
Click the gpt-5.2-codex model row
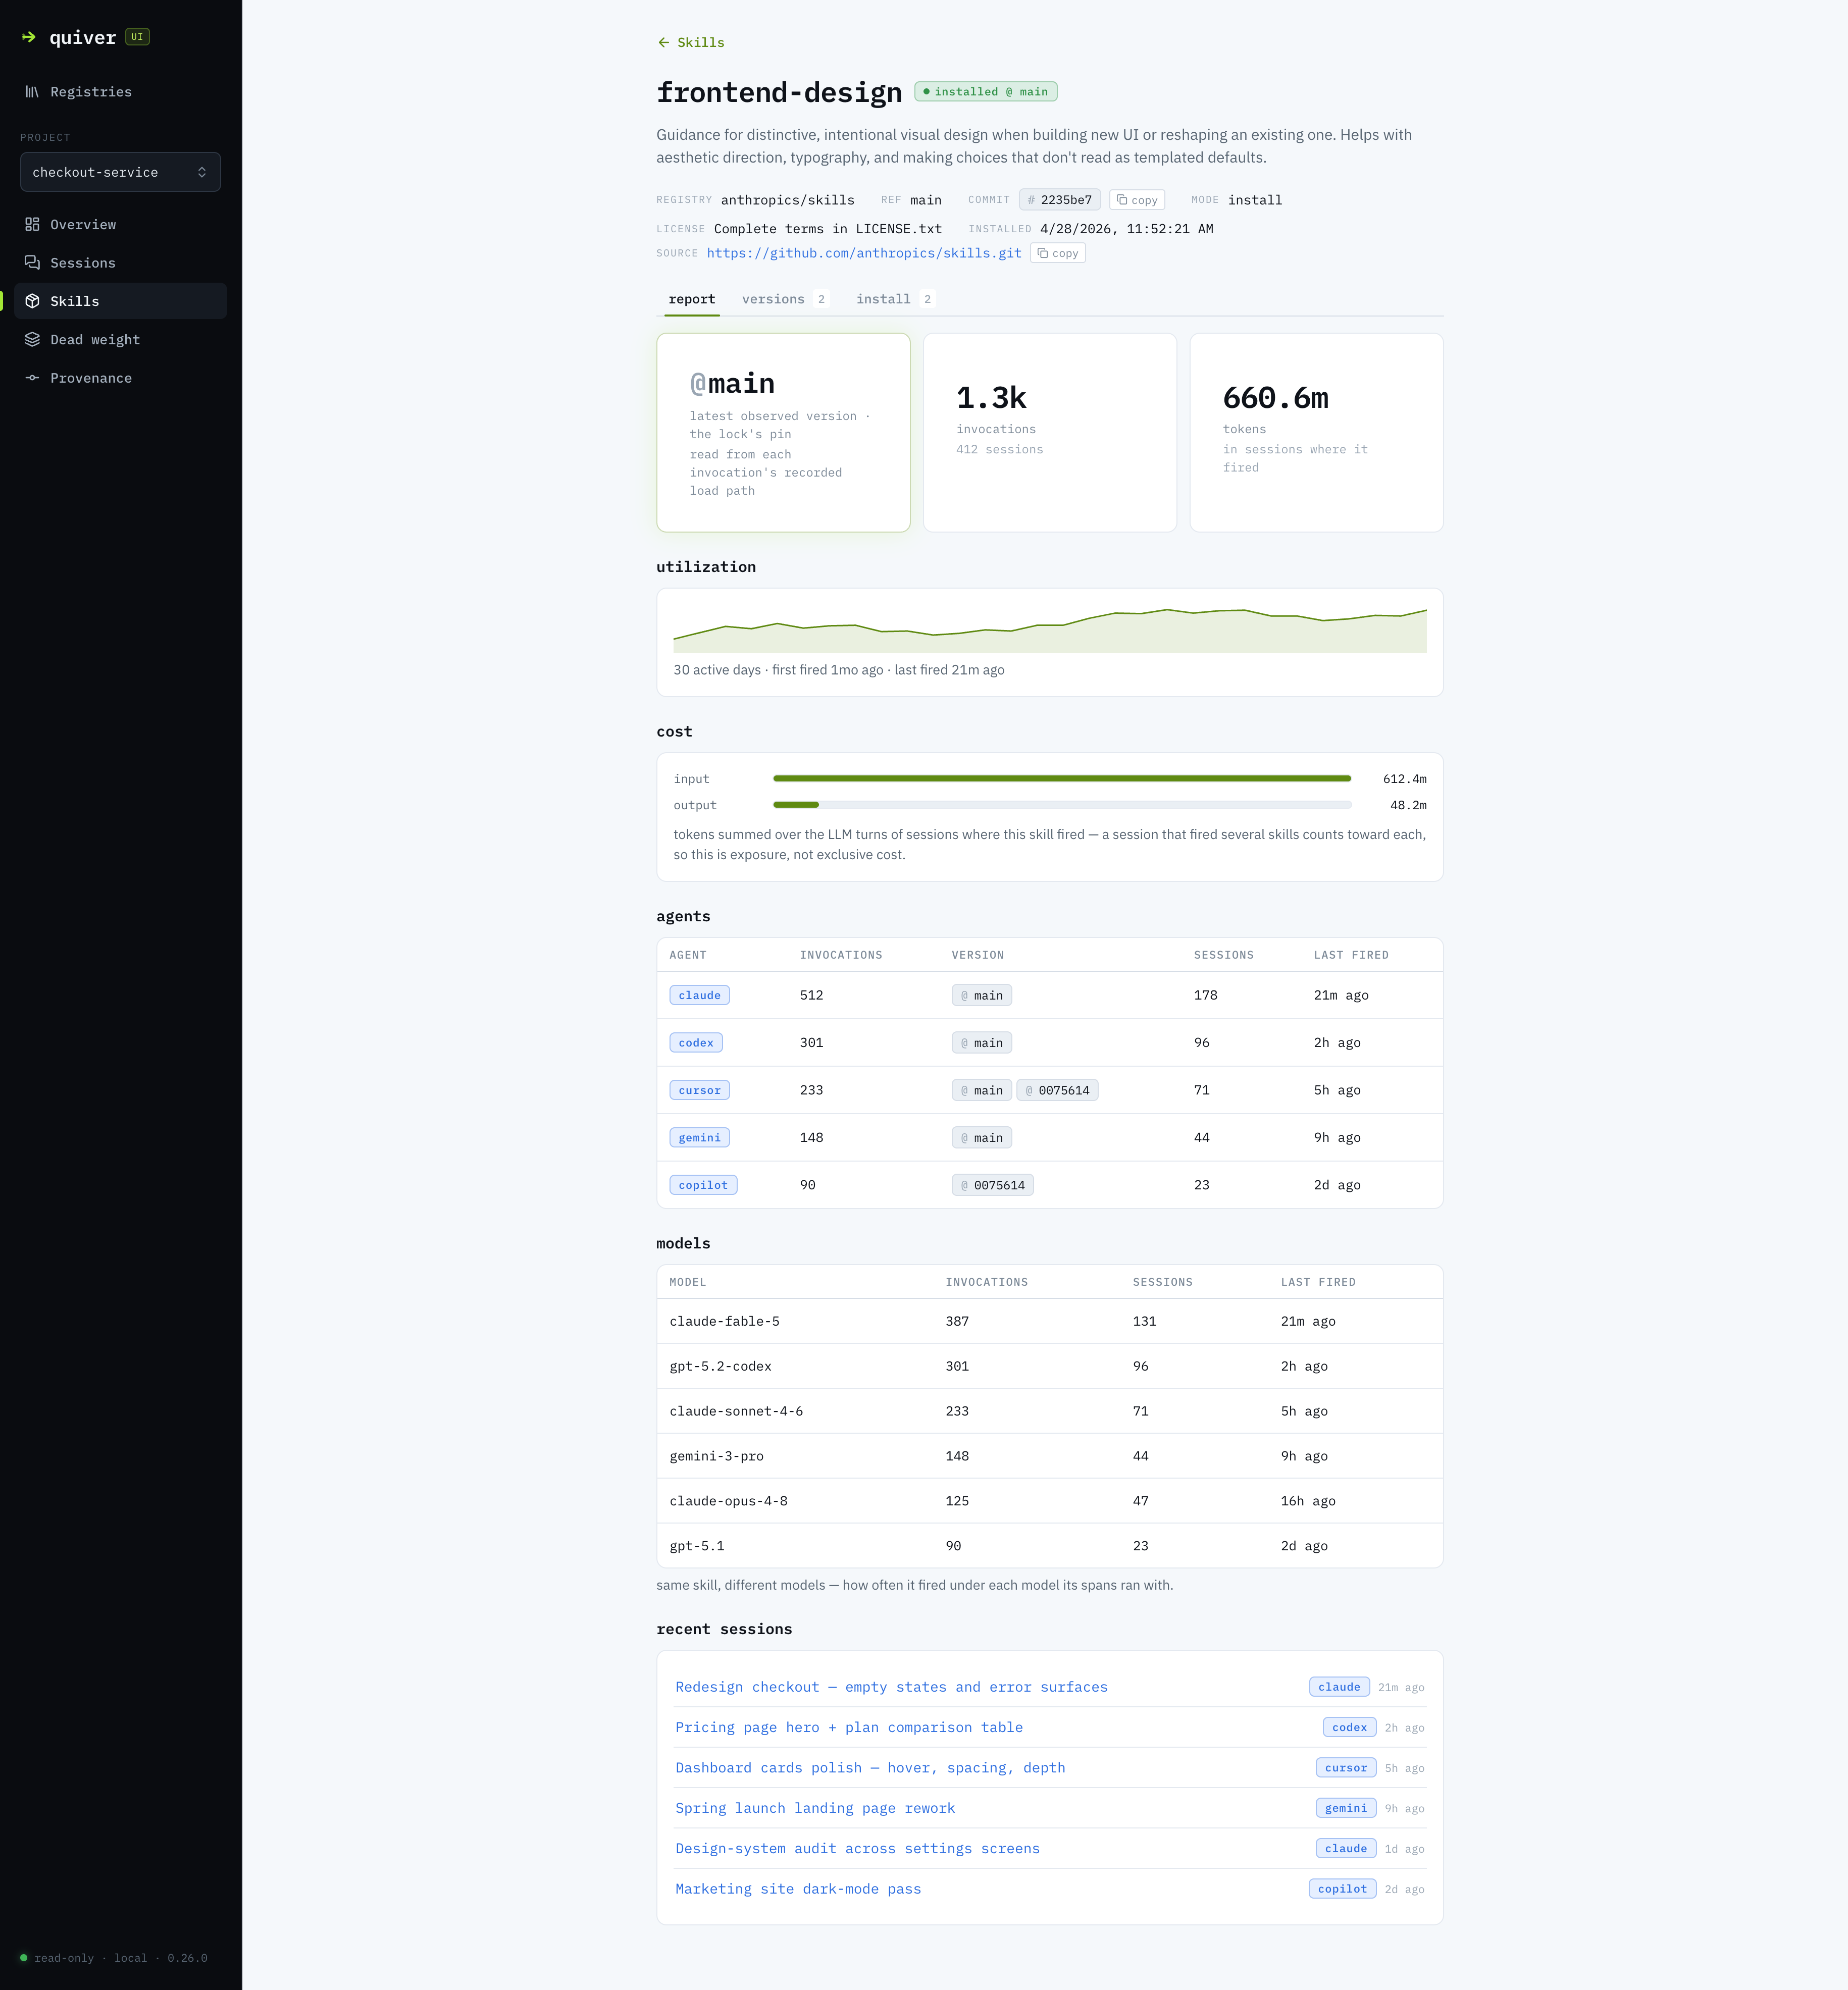coord(1050,1366)
